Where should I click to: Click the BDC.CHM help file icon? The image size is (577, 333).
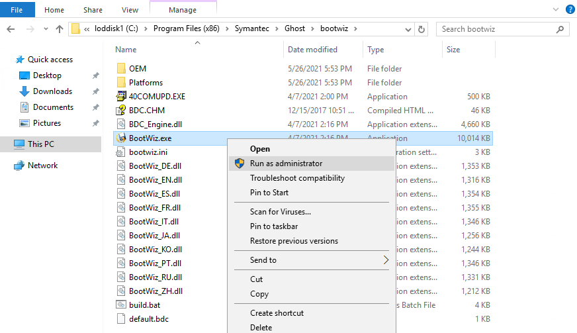pyautogui.click(x=120, y=110)
